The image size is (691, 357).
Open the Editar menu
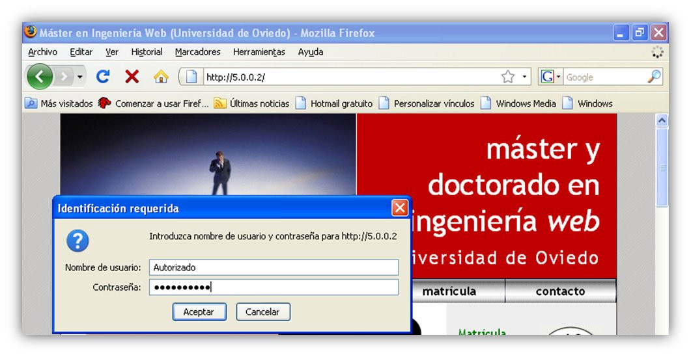pyautogui.click(x=81, y=52)
